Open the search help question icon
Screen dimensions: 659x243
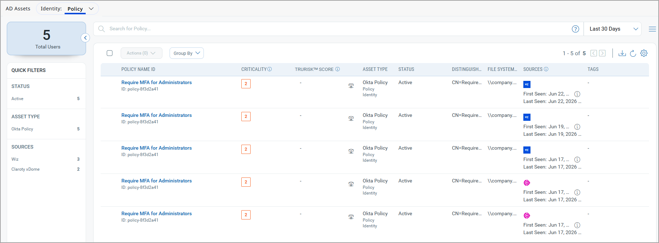(575, 29)
